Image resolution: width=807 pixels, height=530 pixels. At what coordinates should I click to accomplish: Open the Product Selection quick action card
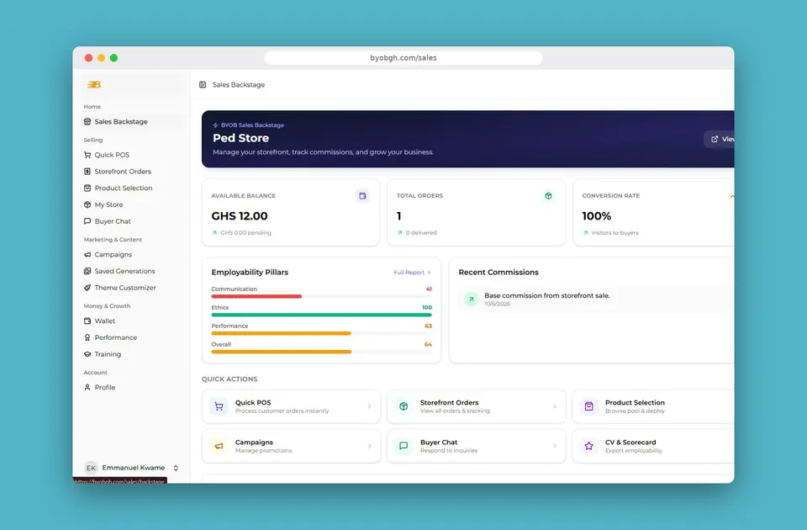(x=653, y=406)
